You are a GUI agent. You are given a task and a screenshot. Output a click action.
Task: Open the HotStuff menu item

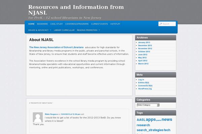(115, 24)
